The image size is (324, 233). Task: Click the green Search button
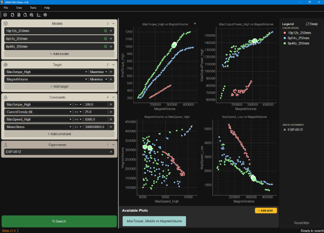59,221
